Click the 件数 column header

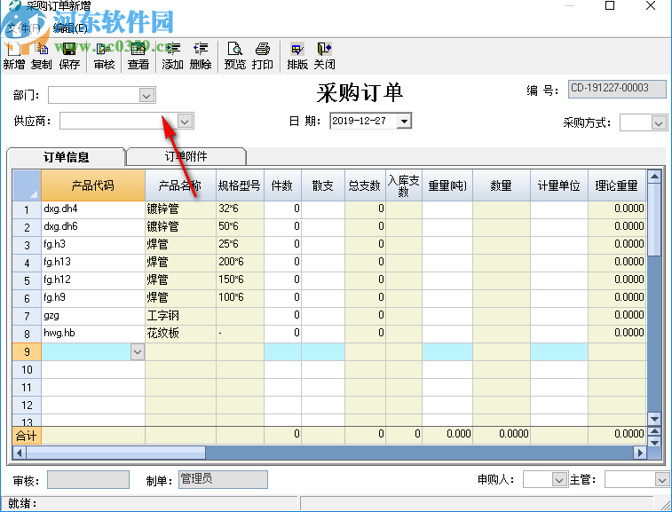283,185
